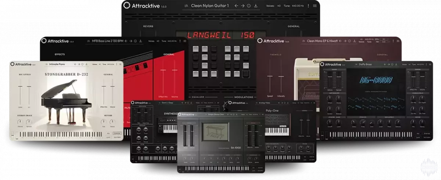Click next preset arrow beside Clean Nylon Guitar 1

click(x=243, y=6)
